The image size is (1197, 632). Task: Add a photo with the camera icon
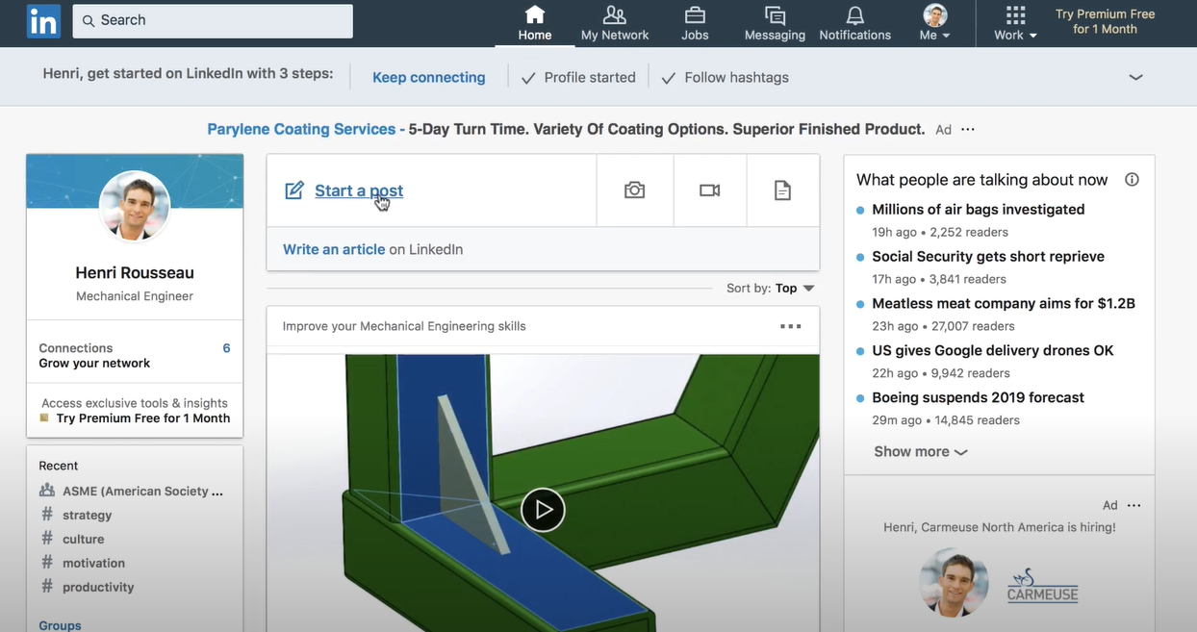tap(634, 190)
